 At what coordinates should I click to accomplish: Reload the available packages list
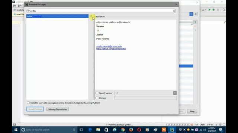pos(91,16)
